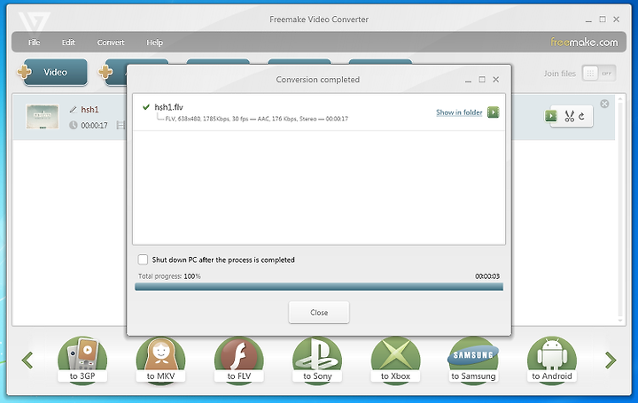Screen dimensions: 638x403
Task: Click the to 3GP format icon
Action: [82, 360]
